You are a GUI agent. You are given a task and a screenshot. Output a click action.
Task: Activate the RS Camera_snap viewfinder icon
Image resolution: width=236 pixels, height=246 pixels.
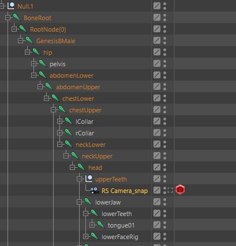tap(170, 190)
